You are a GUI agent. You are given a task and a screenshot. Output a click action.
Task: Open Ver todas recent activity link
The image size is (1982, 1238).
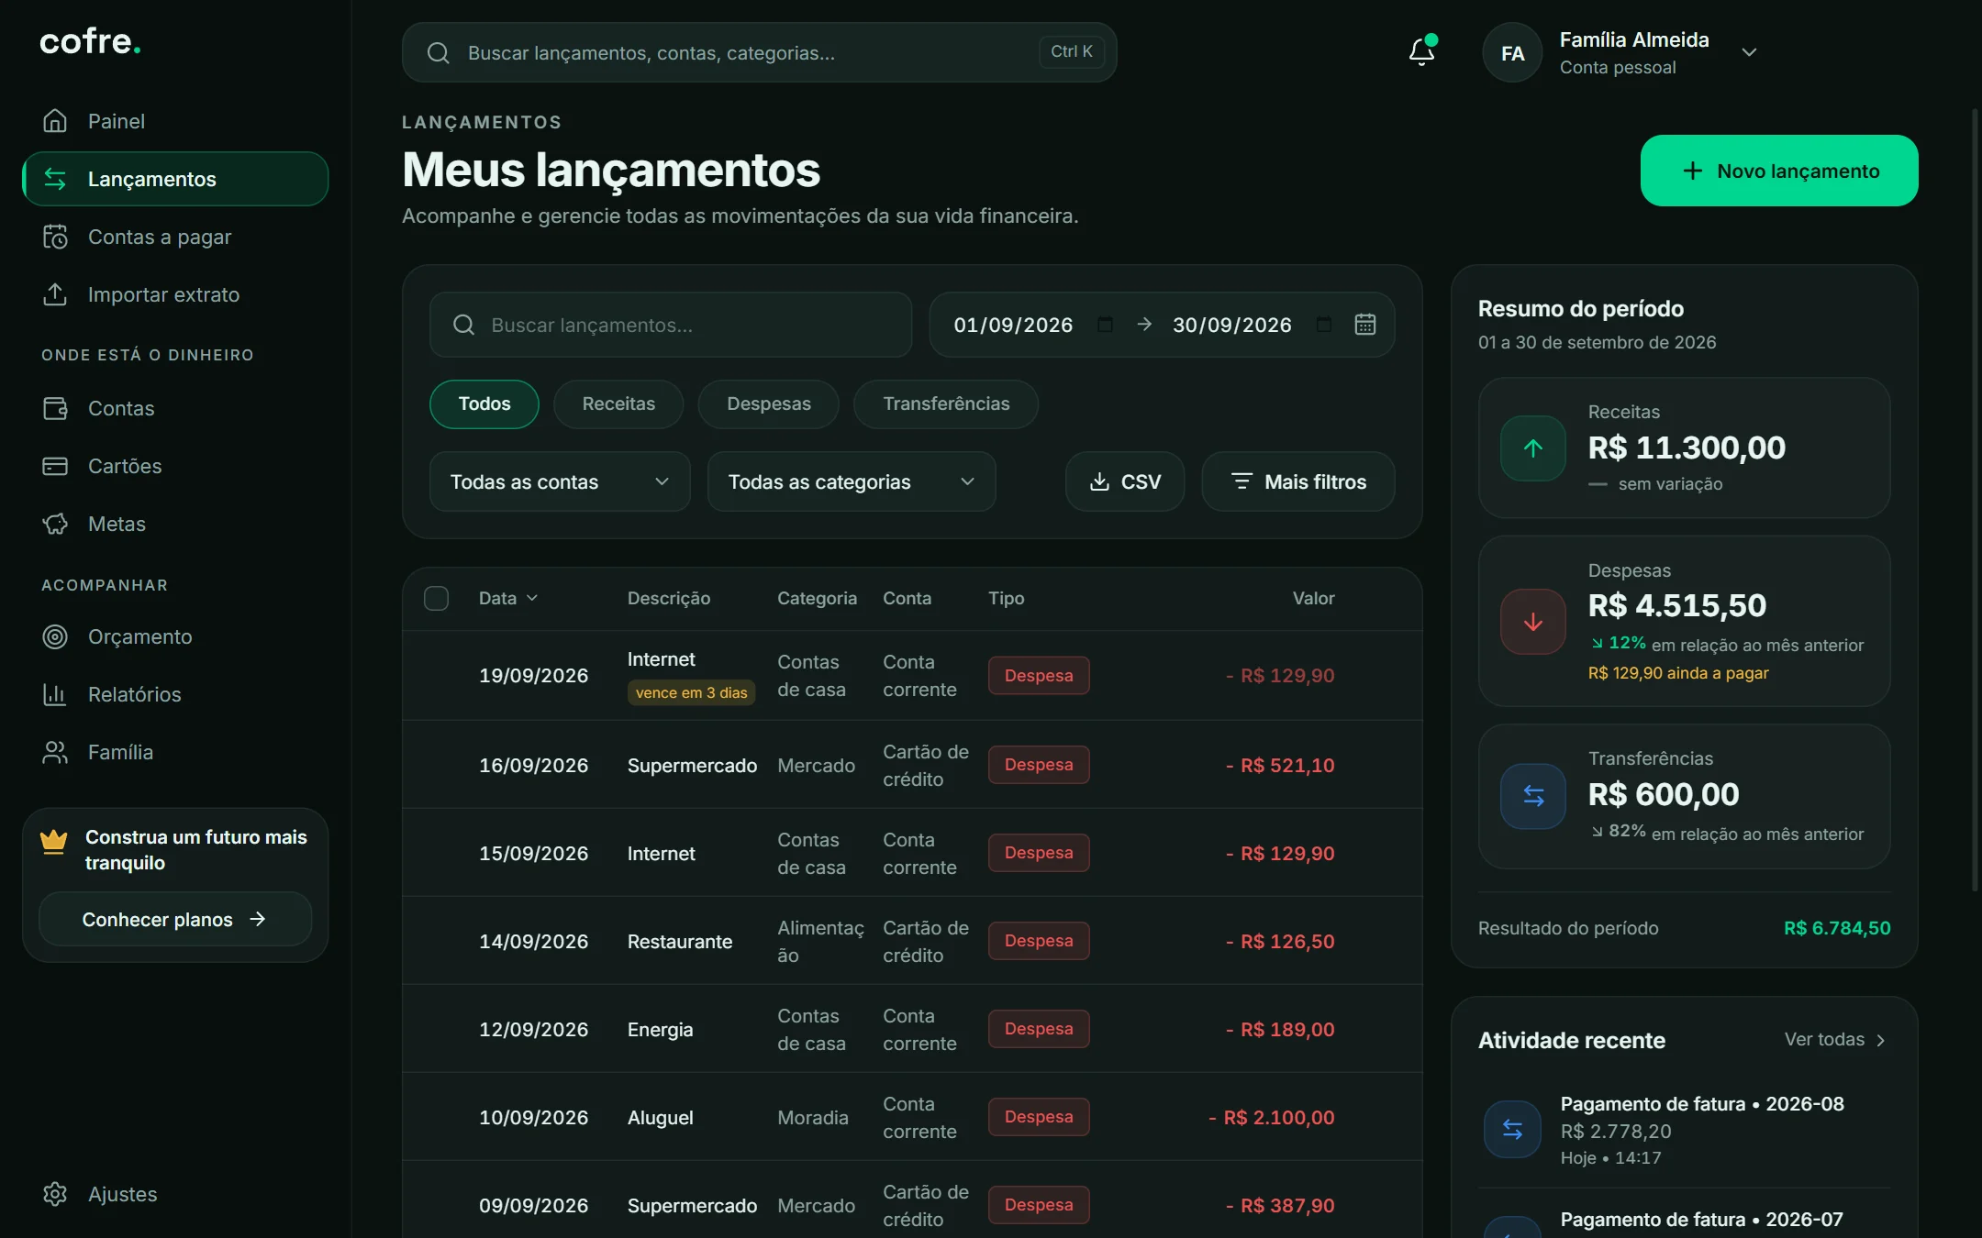(1835, 1040)
